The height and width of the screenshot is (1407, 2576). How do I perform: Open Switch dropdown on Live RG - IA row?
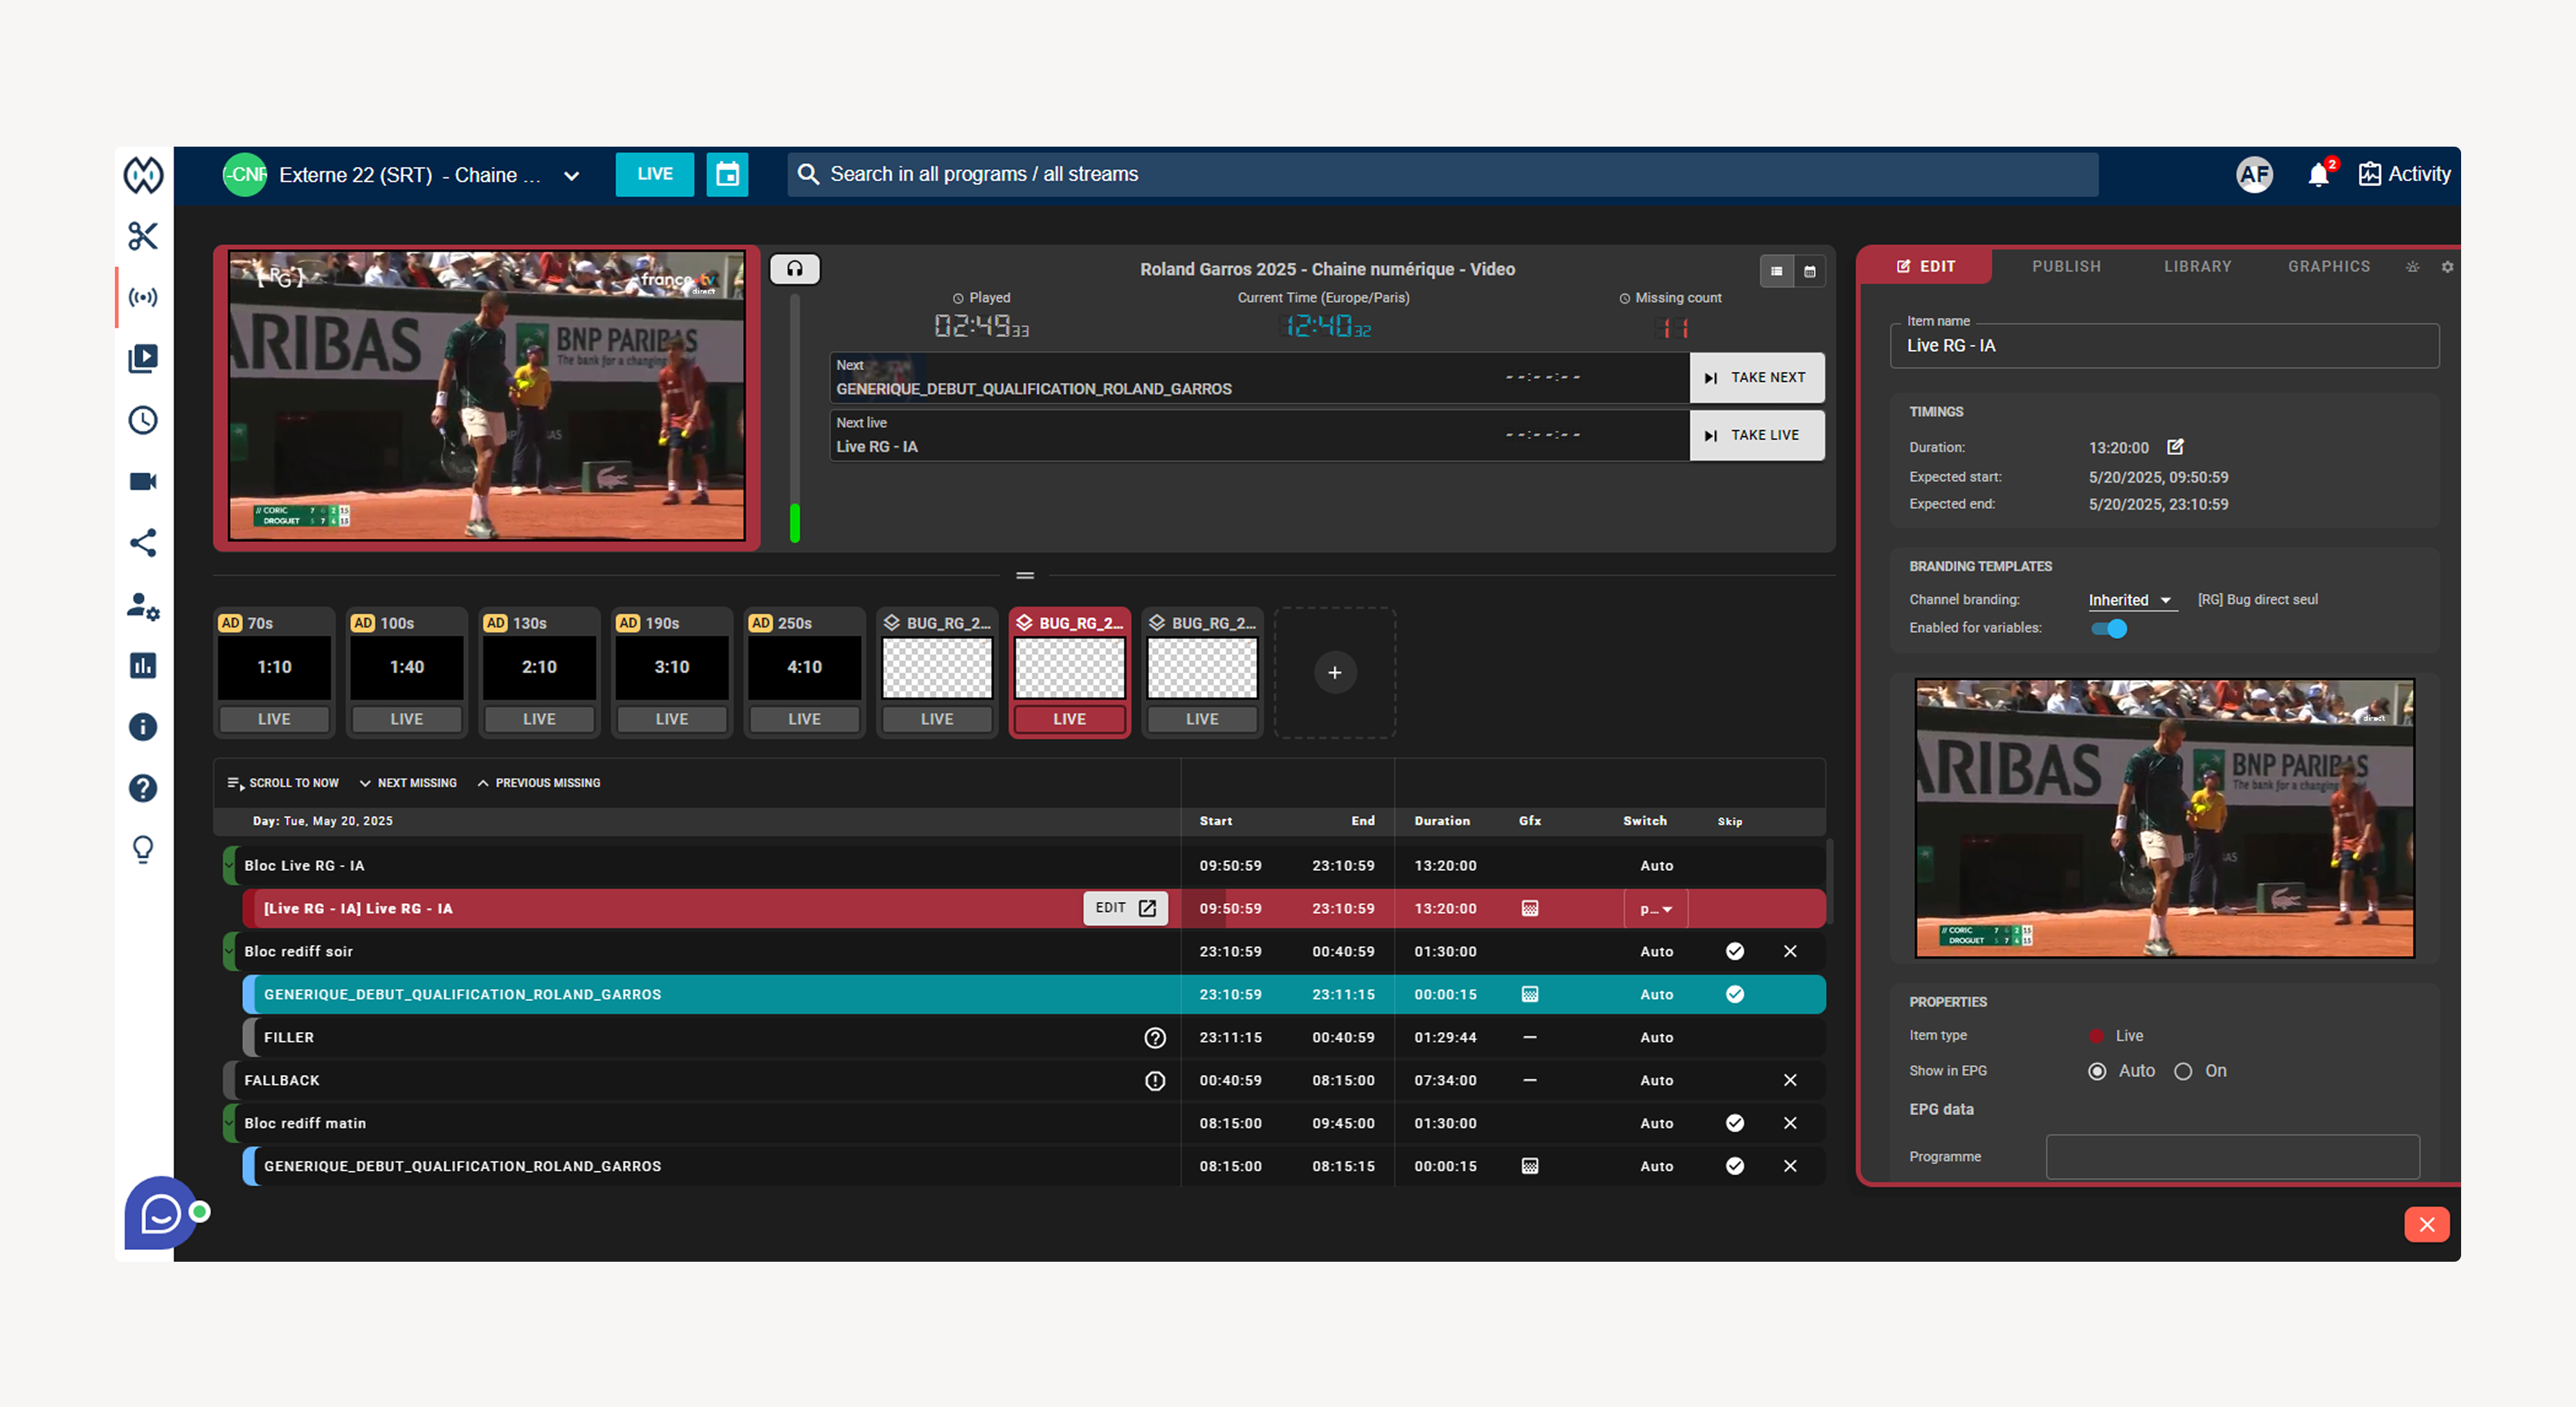click(1656, 908)
